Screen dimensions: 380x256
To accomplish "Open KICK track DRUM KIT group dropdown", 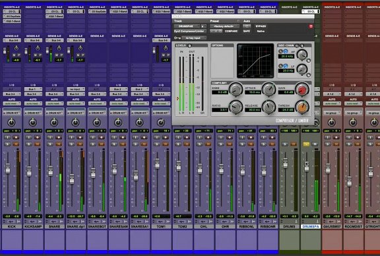I will (x=12, y=113).
